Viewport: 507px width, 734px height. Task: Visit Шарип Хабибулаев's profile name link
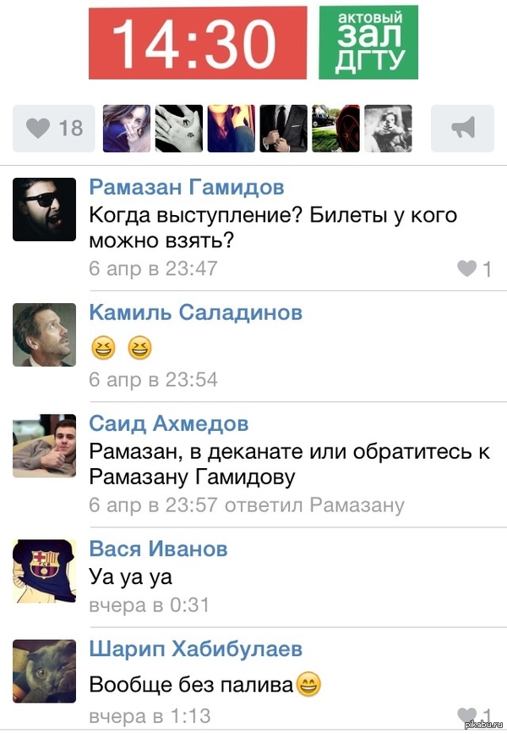(196, 649)
